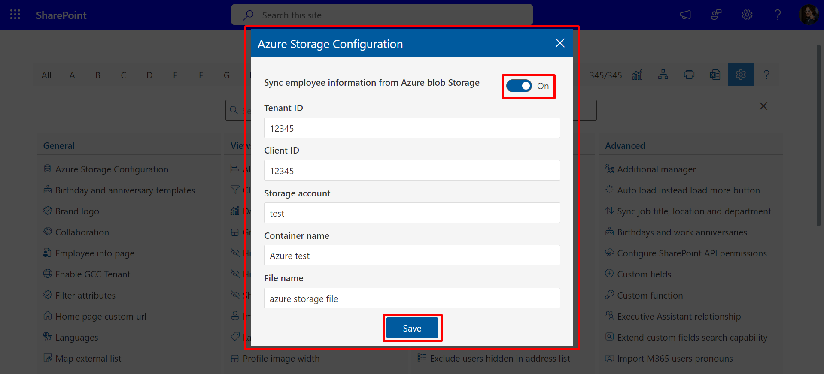Open Home page custom url setting
Viewport: 824px width, 374px height.
(x=101, y=317)
